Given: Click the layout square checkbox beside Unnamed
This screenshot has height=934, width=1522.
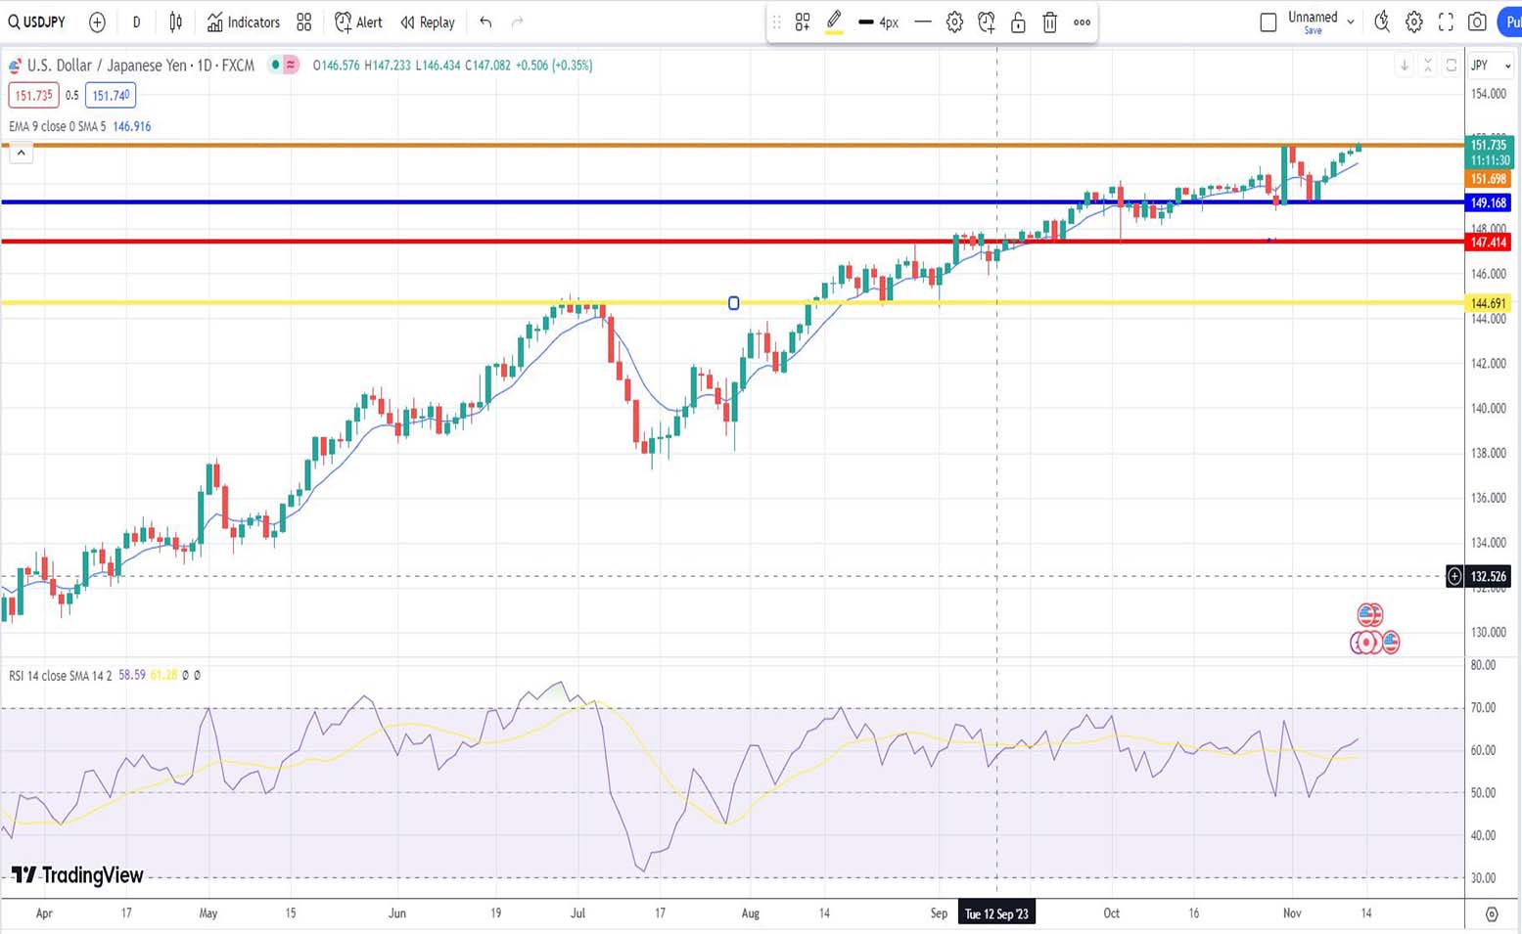Looking at the screenshot, I should [1268, 22].
